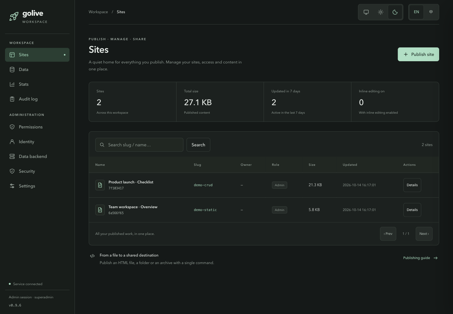Switch to system theme monitor toggle

pos(366,12)
